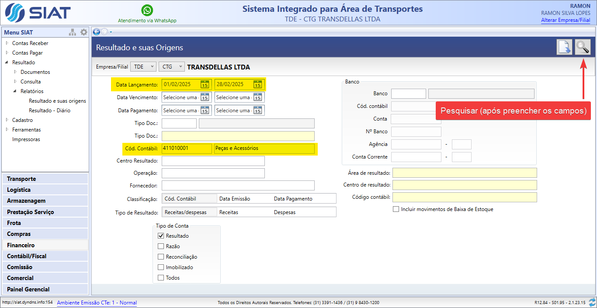Image resolution: width=597 pixels, height=308 pixels.
Task: Check Incluir movimentos de Baixa de Estoque
Action: 396,209
